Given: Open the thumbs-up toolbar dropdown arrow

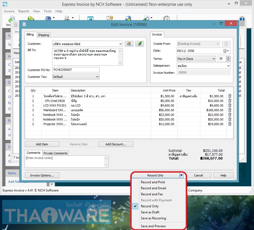Looking at the screenshot, I should point(152,18).
